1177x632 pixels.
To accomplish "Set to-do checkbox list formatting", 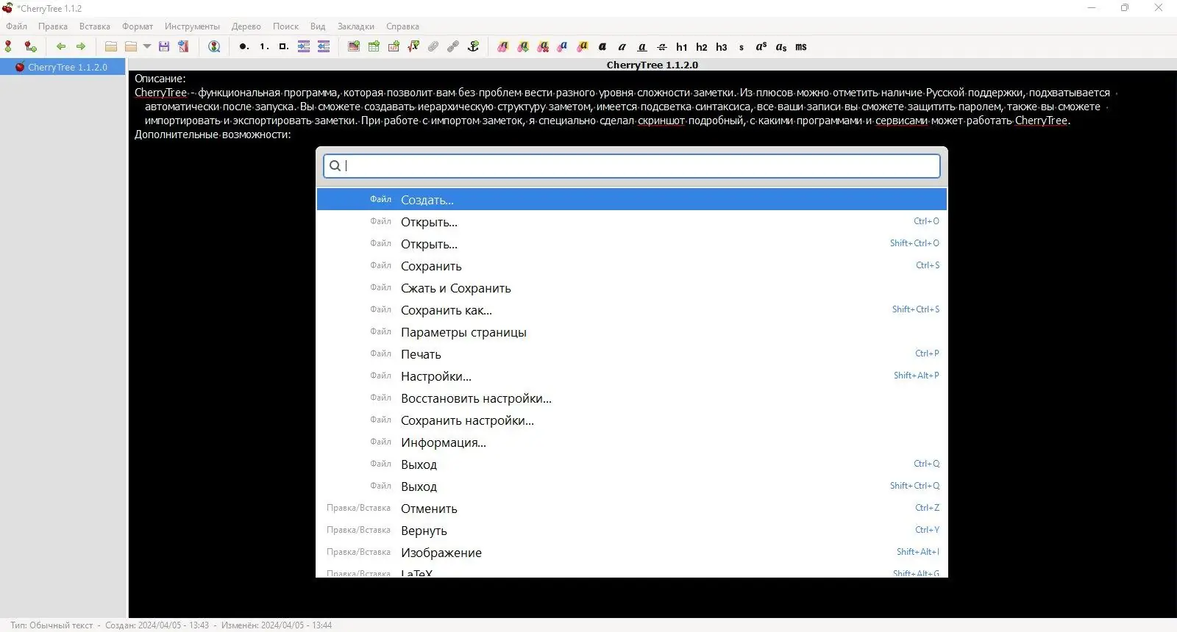I will click(x=283, y=46).
